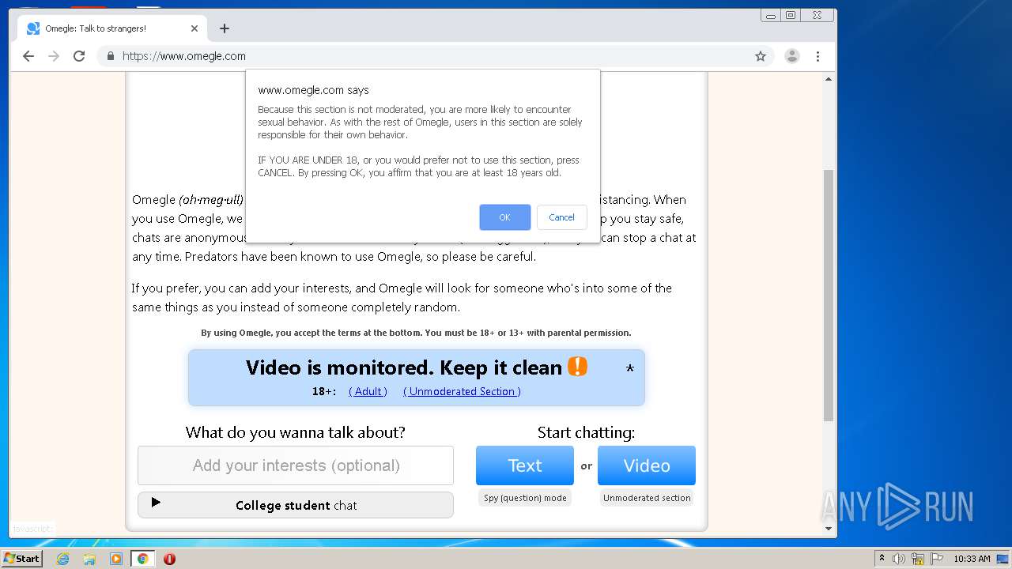This screenshot has width=1012, height=569.
Task: Open the Unmoderated section button
Action: [647, 498]
